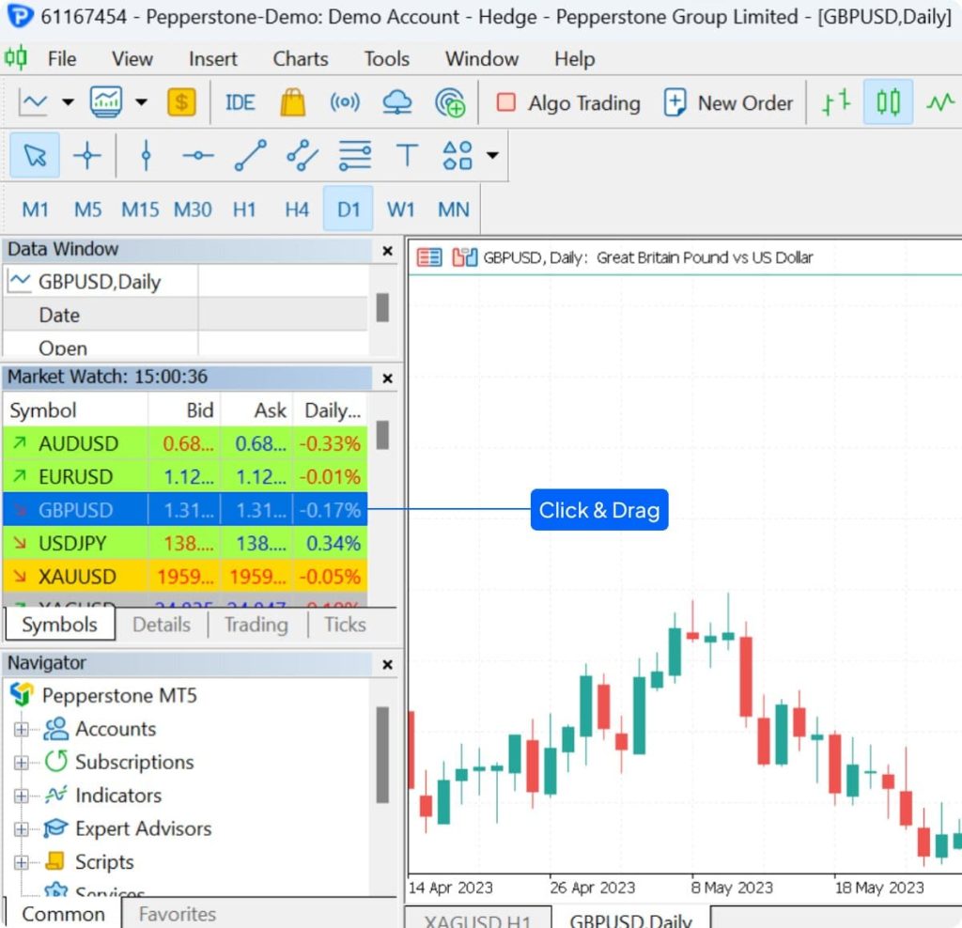
Task: Select the XAUUSD row in Market Watch
Action: [185, 577]
